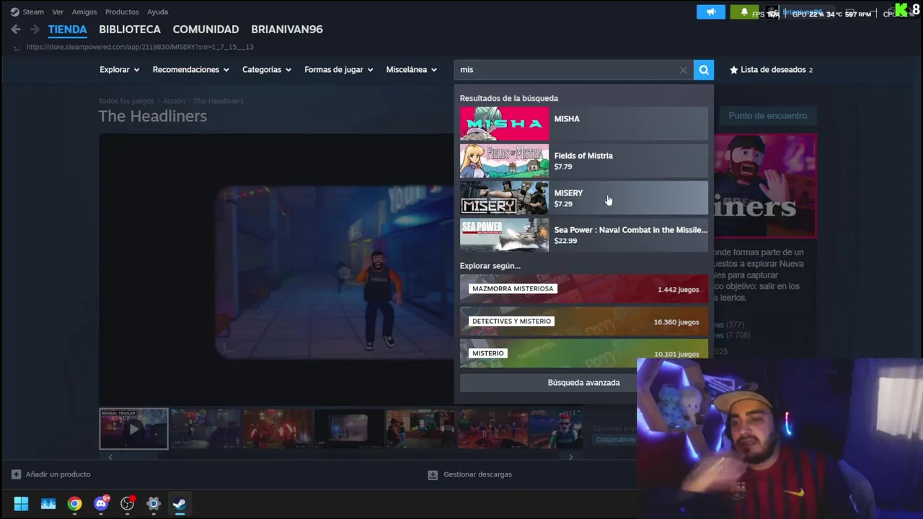Click the plus icon for Añadir un producto

tap(16, 474)
